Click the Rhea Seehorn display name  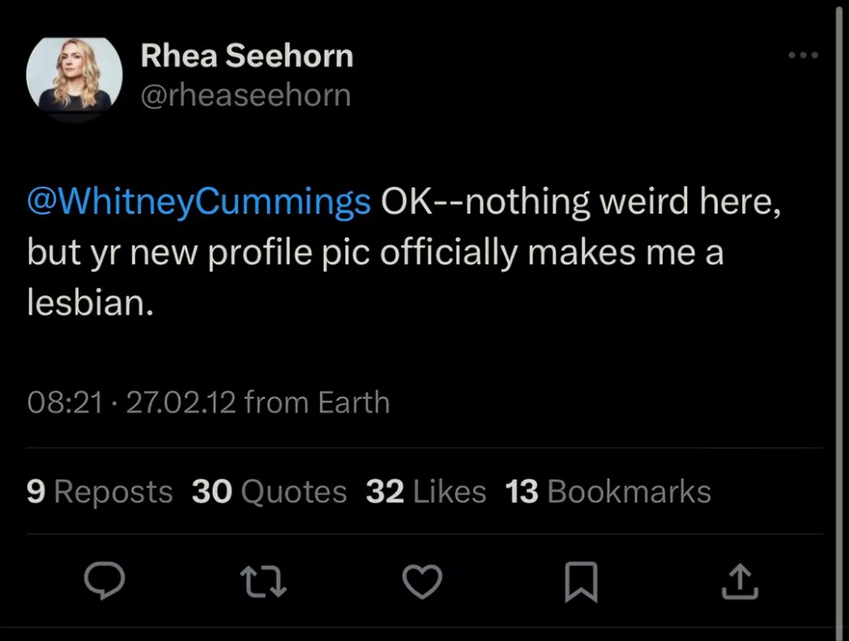click(x=246, y=56)
